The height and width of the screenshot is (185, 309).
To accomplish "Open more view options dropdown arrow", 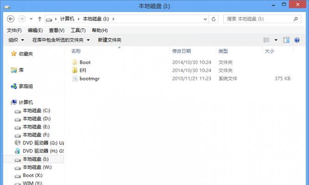I will click(x=276, y=40).
